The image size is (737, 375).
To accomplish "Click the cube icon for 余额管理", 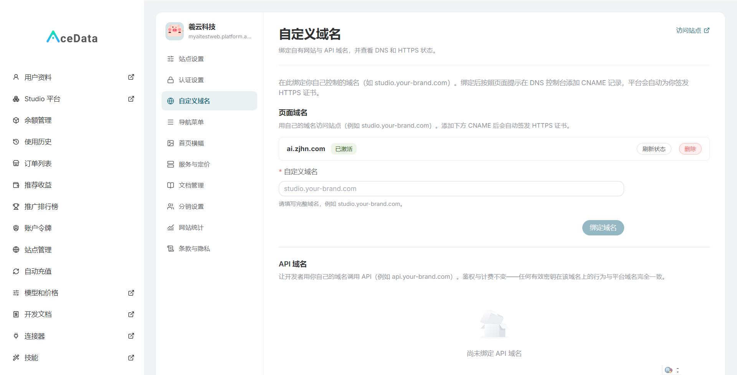I will click(16, 120).
